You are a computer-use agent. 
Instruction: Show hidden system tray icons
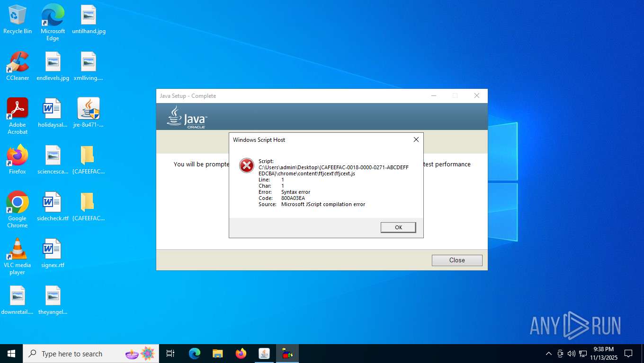pos(548,354)
